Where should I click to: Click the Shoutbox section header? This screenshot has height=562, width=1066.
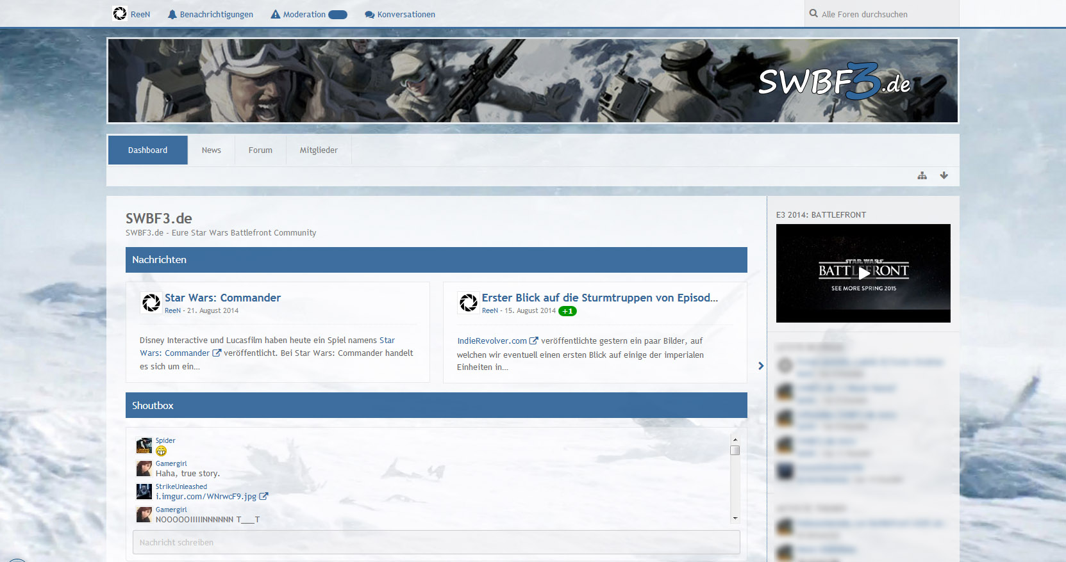(437, 405)
